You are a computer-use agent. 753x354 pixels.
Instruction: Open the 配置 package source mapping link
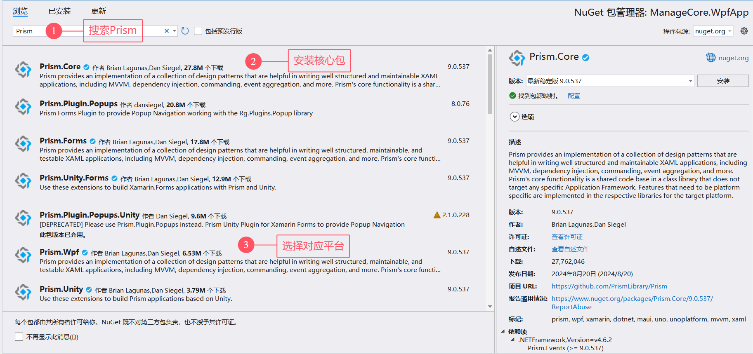tap(574, 96)
